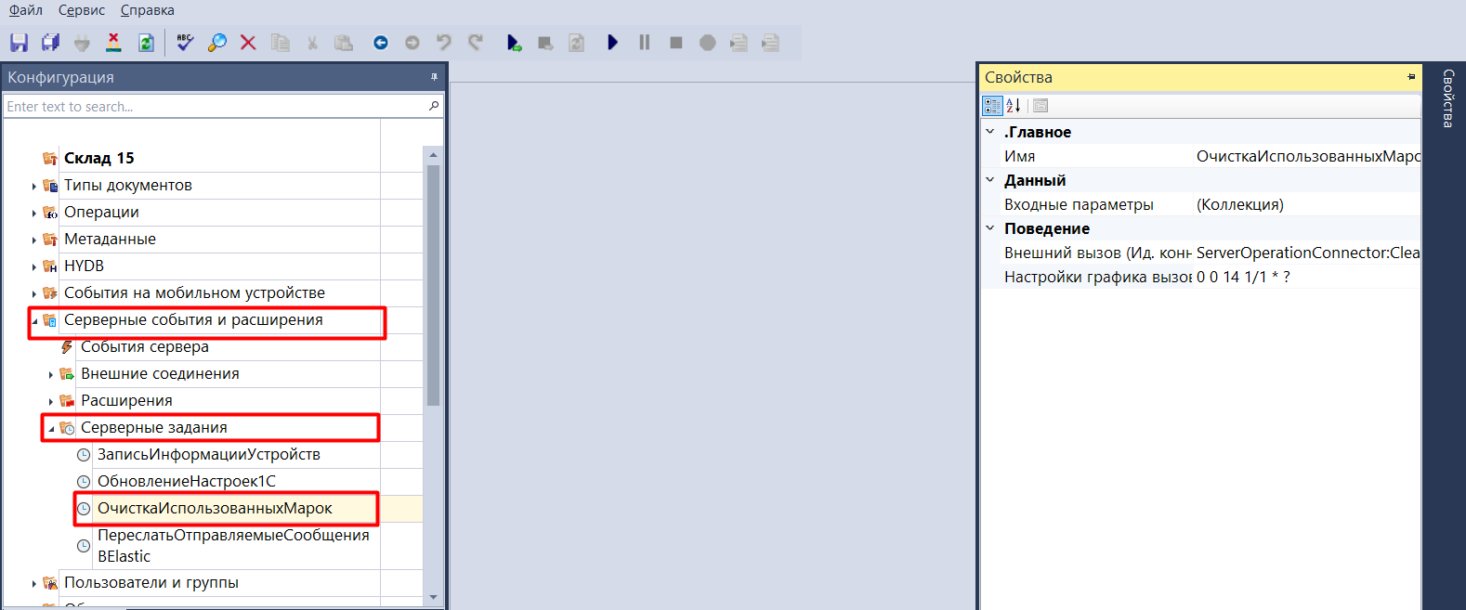Select ПереслатьОтправляемыеСообщенияВElastic tree item
This screenshot has width=1466, height=610.
click(233, 546)
